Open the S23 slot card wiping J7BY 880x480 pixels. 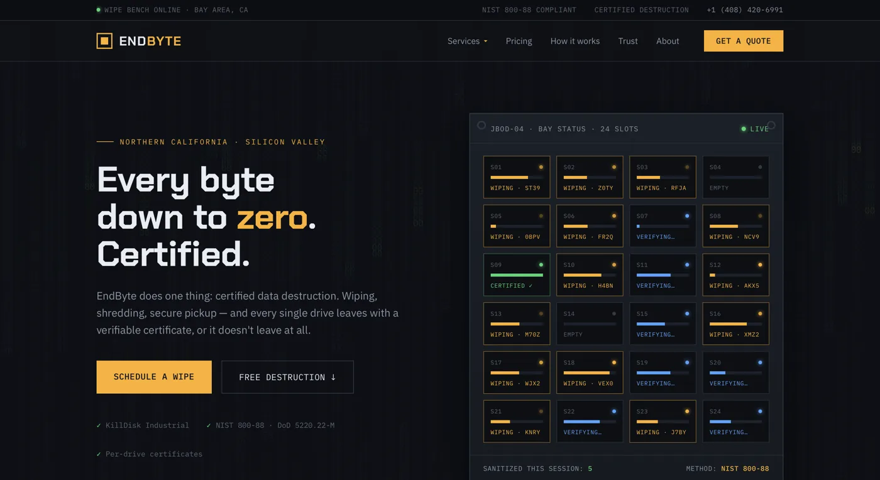coord(663,422)
